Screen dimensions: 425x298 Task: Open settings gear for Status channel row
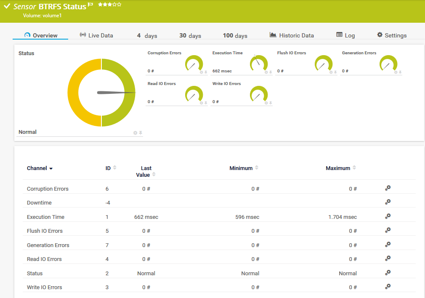point(388,273)
